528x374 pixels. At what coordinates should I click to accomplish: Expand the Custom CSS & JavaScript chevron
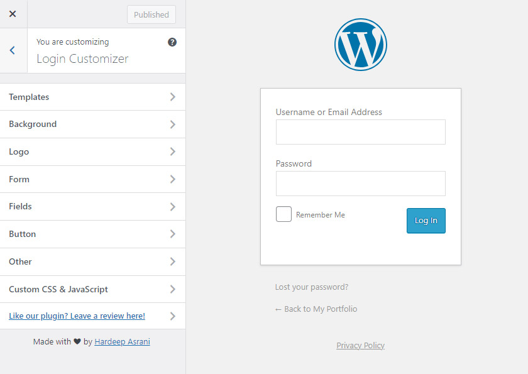172,289
